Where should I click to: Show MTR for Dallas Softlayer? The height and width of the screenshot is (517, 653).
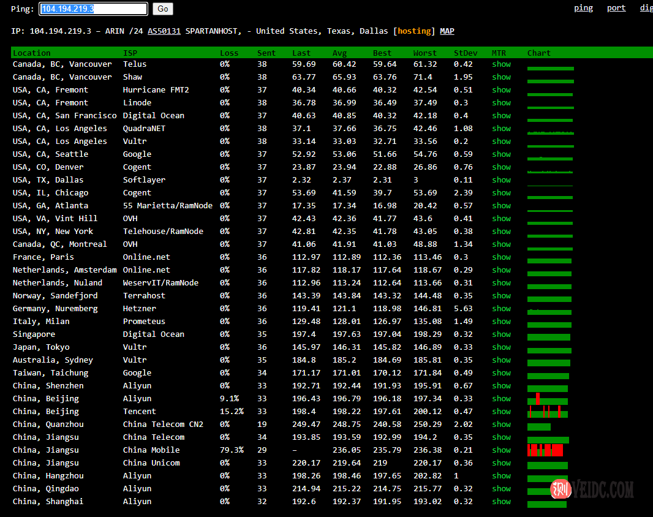(501, 180)
